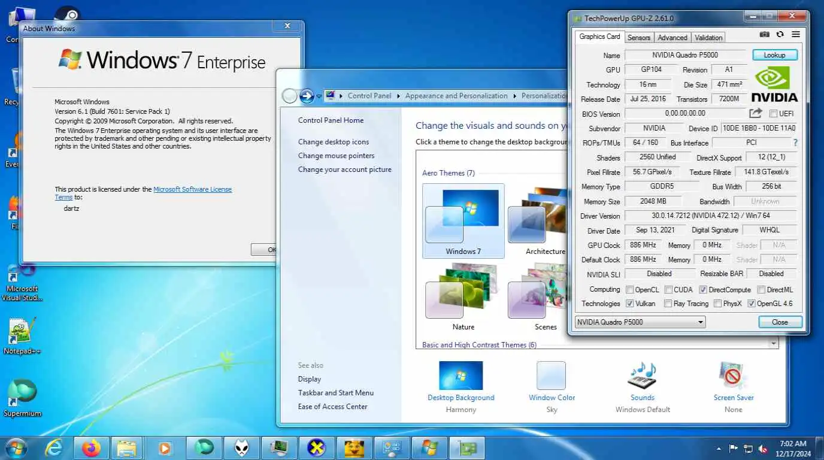Screen dimensions: 824x460
Task: Open the GPU-Z hamburger menu
Action: click(x=796, y=35)
